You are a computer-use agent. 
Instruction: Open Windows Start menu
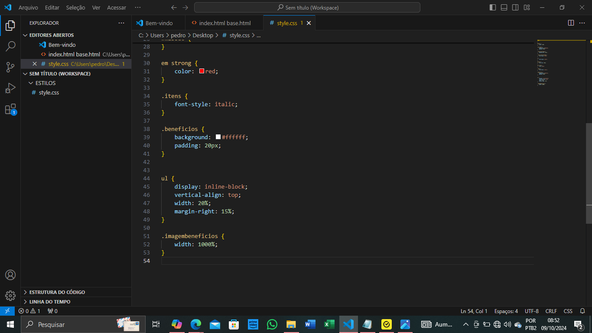10,324
